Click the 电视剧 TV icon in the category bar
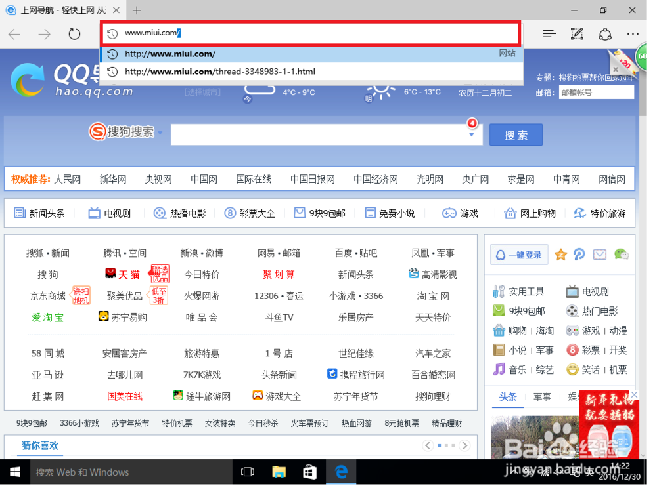The width and height of the screenshot is (657, 492). point(94,213)
